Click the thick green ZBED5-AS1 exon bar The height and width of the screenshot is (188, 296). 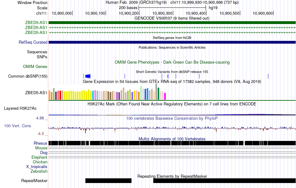point(172,23)
